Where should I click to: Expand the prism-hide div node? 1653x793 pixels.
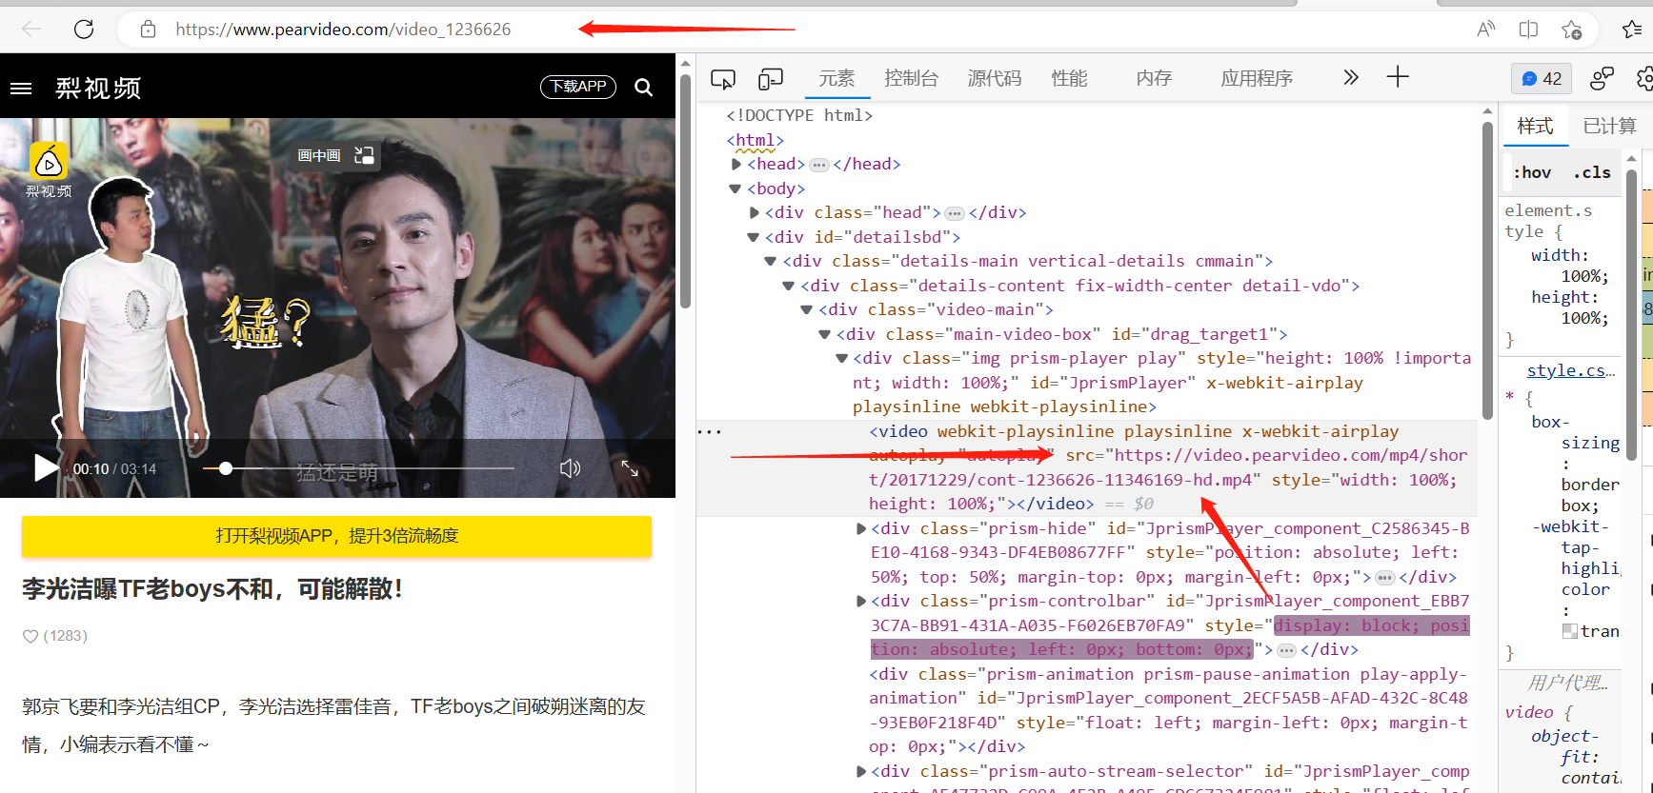tap(861, 529)
